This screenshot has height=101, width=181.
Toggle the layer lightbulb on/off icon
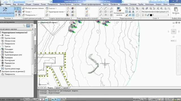(x=143, y=15)
